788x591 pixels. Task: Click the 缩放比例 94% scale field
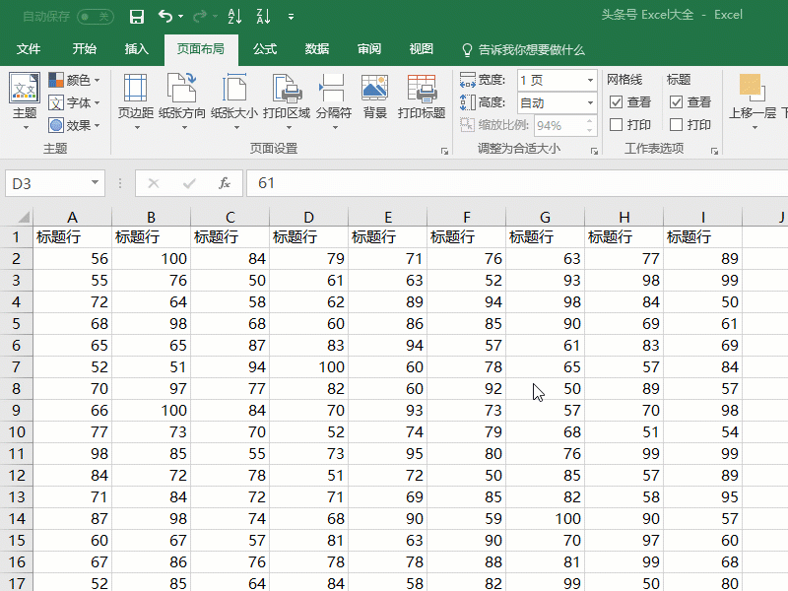(x=564, y=125)
